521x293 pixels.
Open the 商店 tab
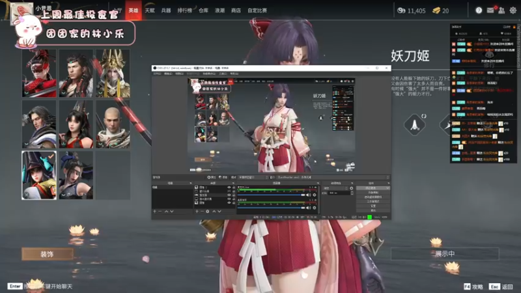[x=236, y=10]
